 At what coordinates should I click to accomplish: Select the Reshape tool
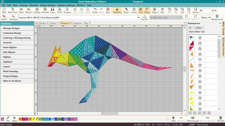pyautogui.click(x=13, y=17)
